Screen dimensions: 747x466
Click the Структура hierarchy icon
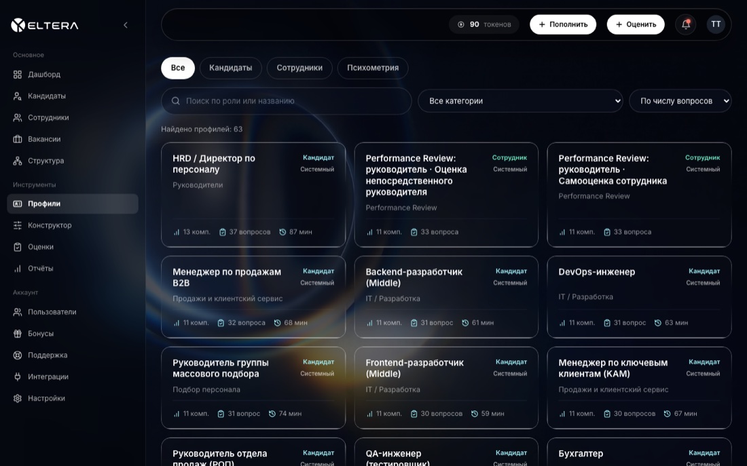tap(18, 161)
